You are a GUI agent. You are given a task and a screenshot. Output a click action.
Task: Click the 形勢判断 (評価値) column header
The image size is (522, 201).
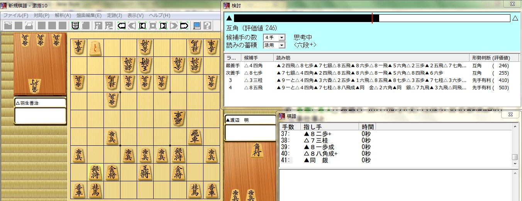click(494, 58)
